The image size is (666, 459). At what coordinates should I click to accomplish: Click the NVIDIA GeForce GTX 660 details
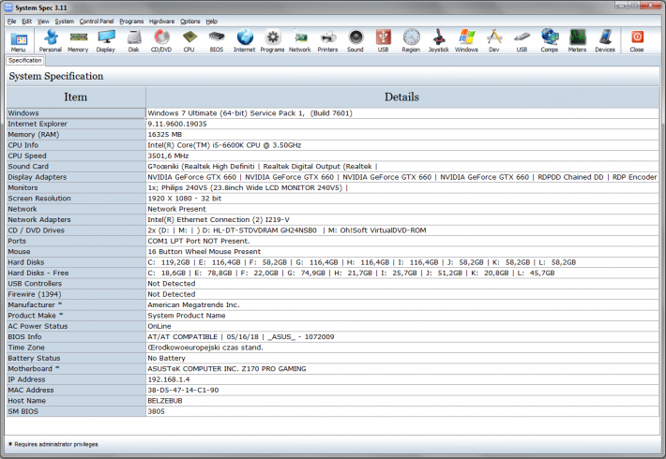(401, 177)
